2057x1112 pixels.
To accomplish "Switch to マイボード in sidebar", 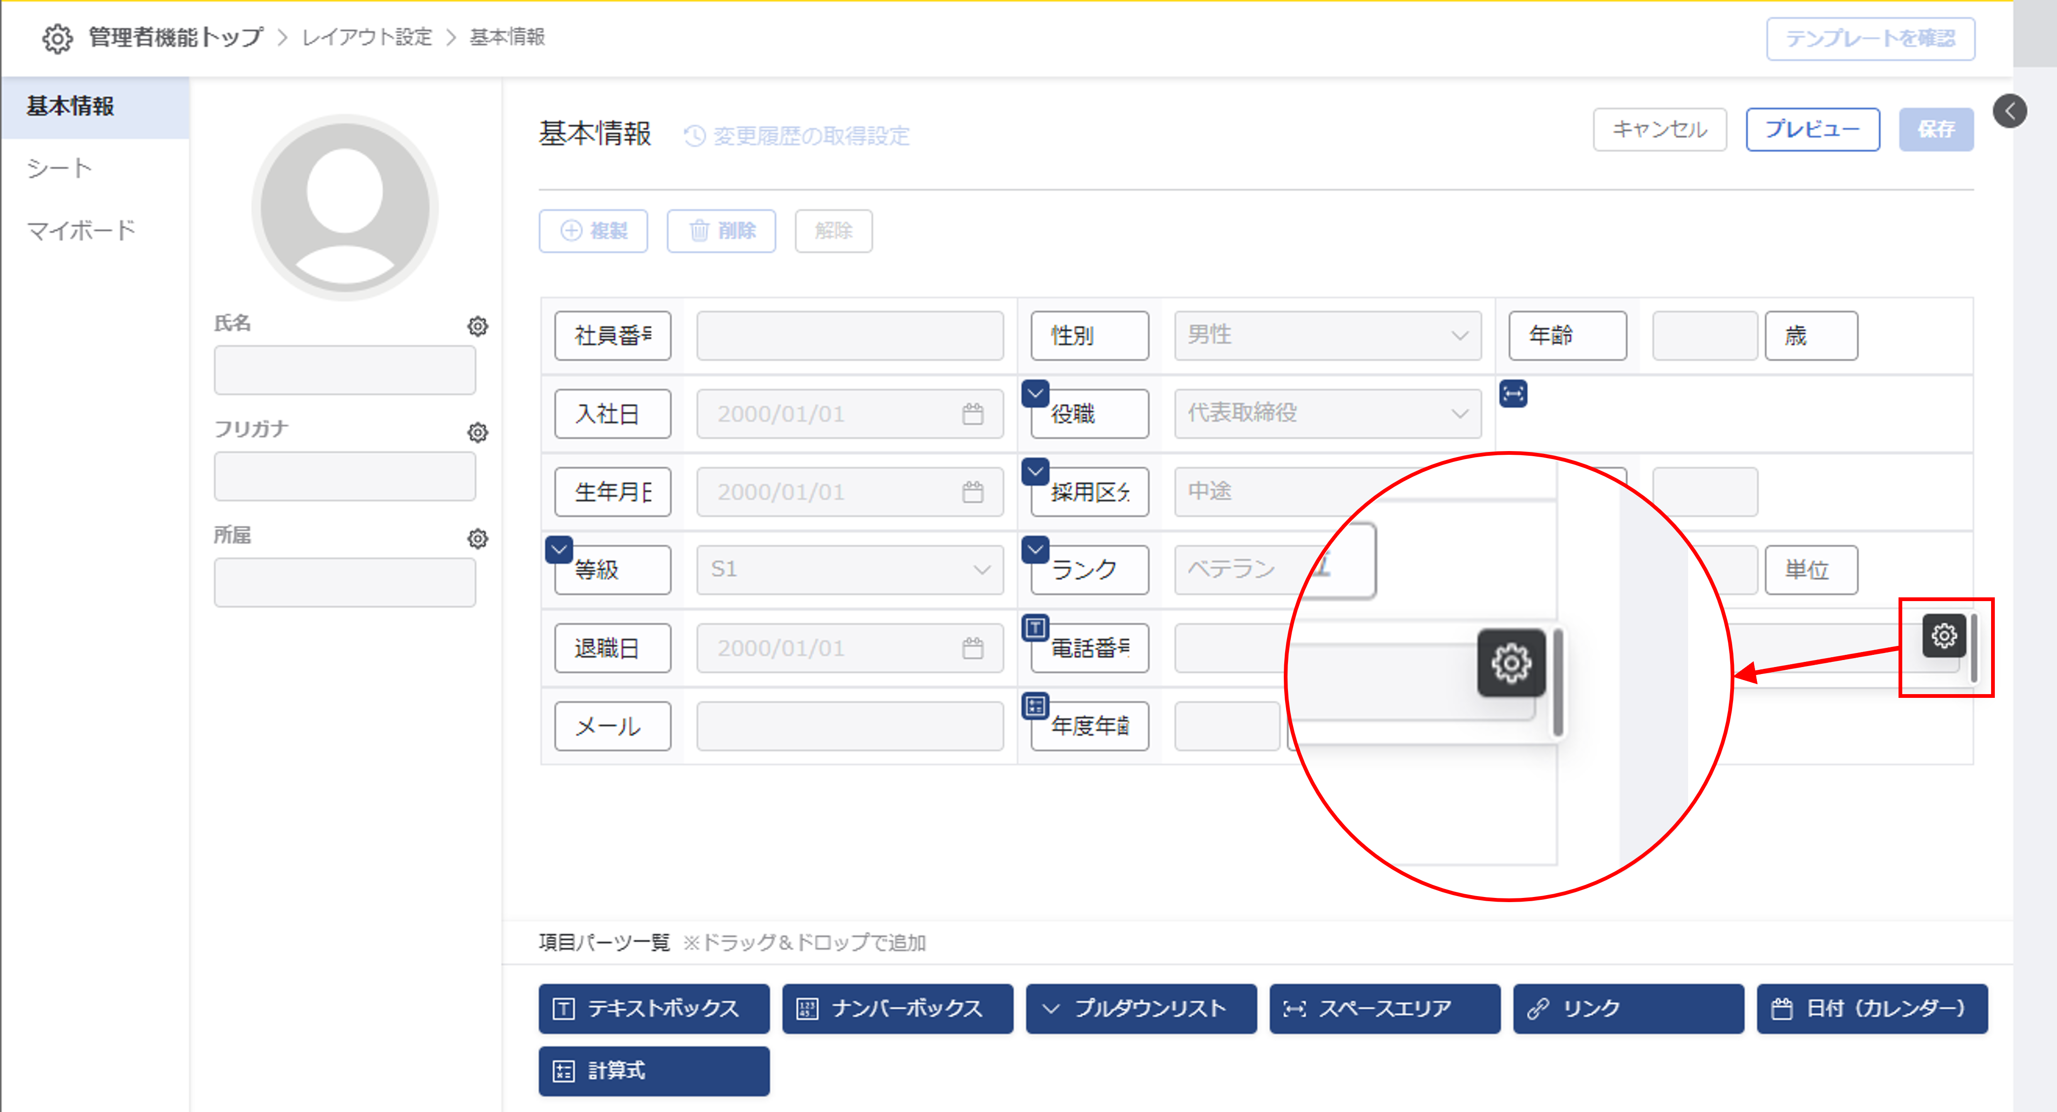I will point(81,231).
